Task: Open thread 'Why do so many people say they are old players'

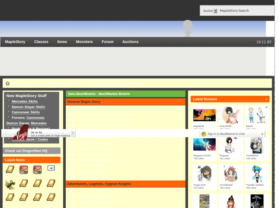Action: coord(106,114)
